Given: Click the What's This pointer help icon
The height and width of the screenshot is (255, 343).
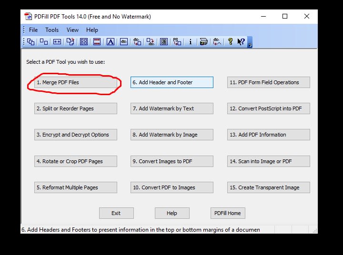Looking at the screenshot, I should click(x=241, y=41).
